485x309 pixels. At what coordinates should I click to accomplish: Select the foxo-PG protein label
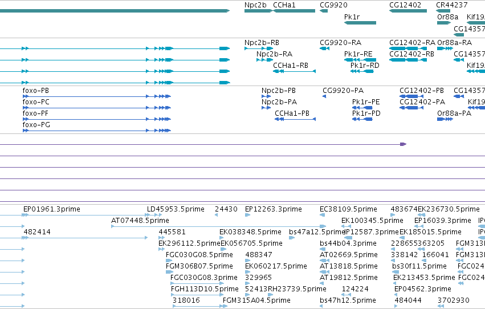(36, 125)
